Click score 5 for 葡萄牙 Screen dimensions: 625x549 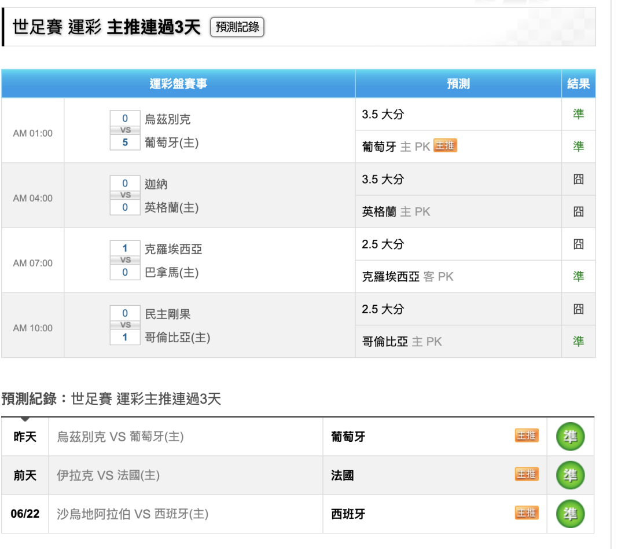(125, 142)
